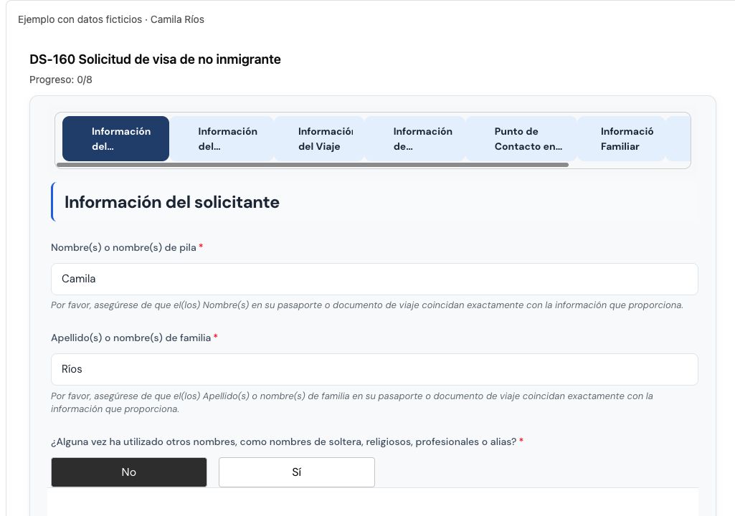Screen dimensions: 735x516
Task: Select 'No' for other names used
Action: click(x=129, y=472)
